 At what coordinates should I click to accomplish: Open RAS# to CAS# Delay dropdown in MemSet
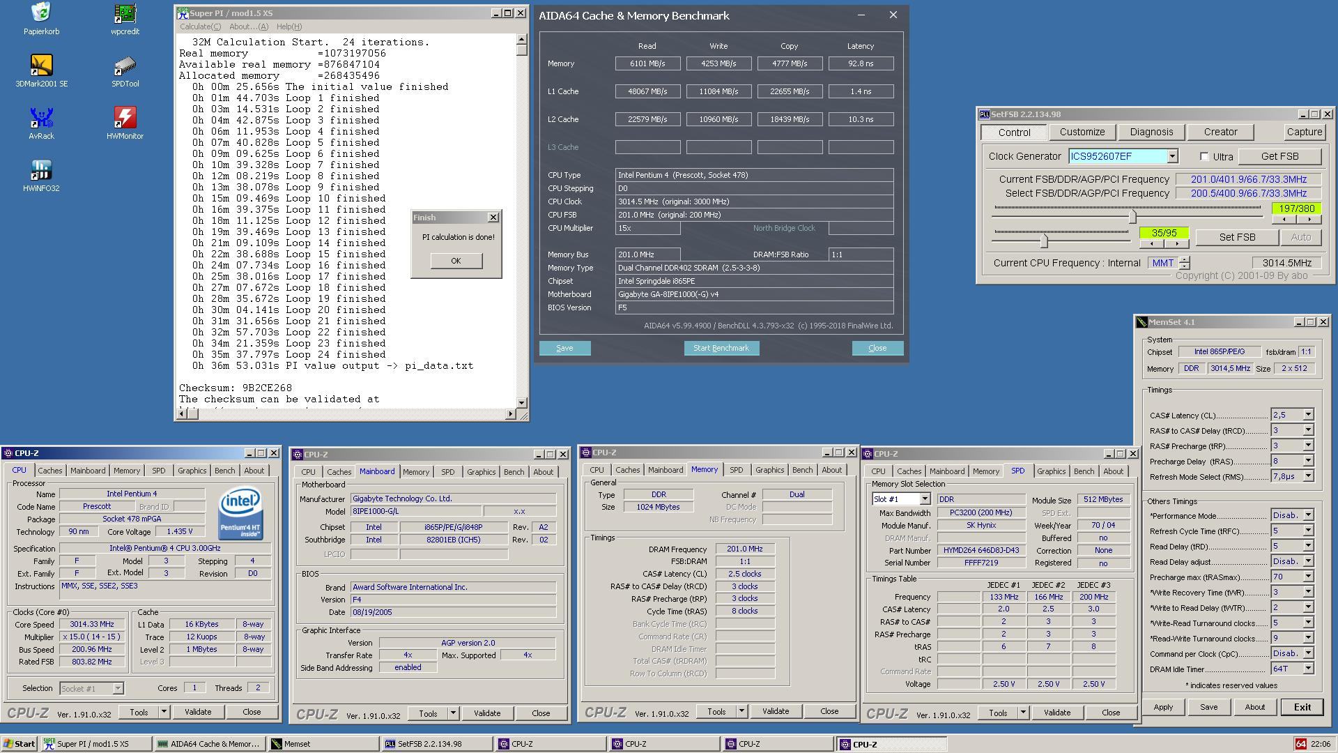click(1308, 430)
